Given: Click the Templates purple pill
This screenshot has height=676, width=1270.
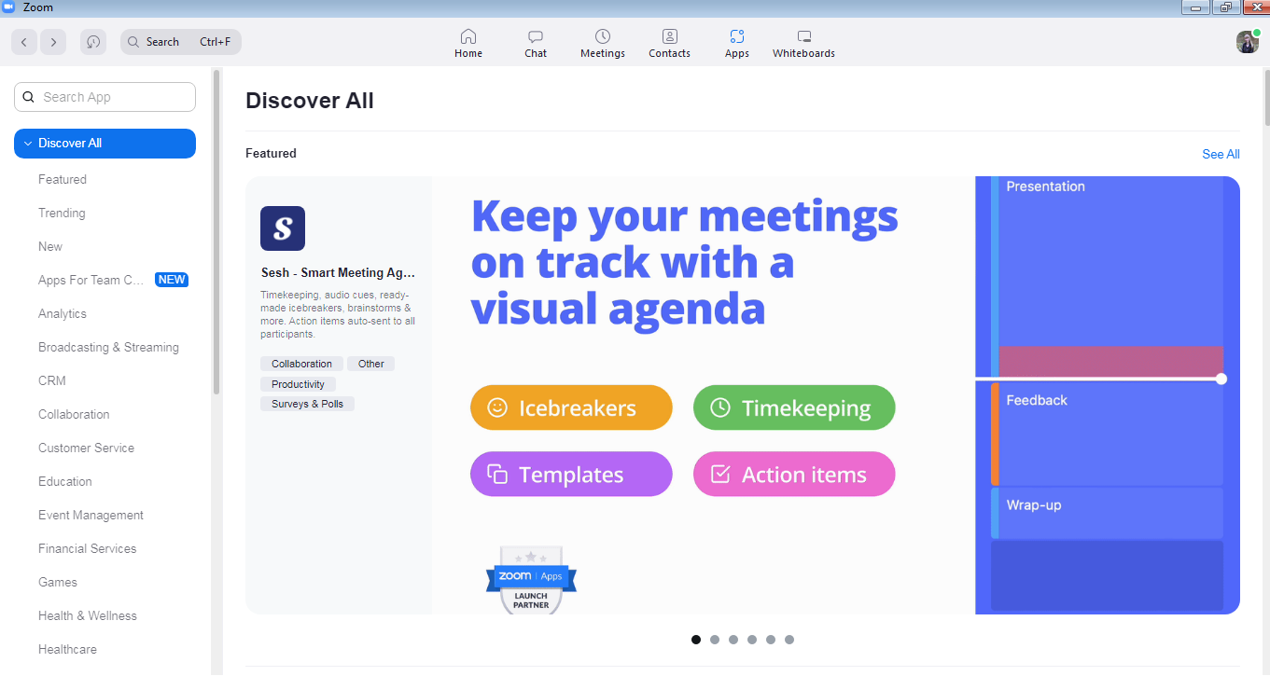Looking at the screenshot, I should pos(571,474).
